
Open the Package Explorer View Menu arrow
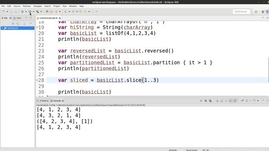tap(31, 23)
